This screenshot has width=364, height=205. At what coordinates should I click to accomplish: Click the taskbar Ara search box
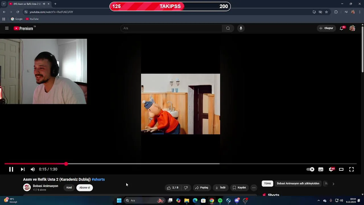click(145, 200)
